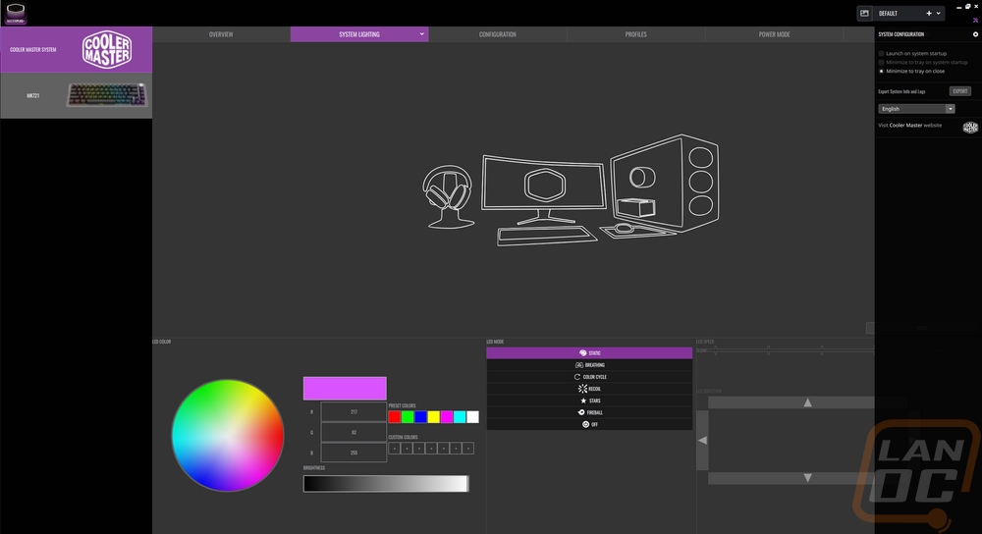Turn lighting off with the Off mode
982x534 pixels.
pos(589,424)
